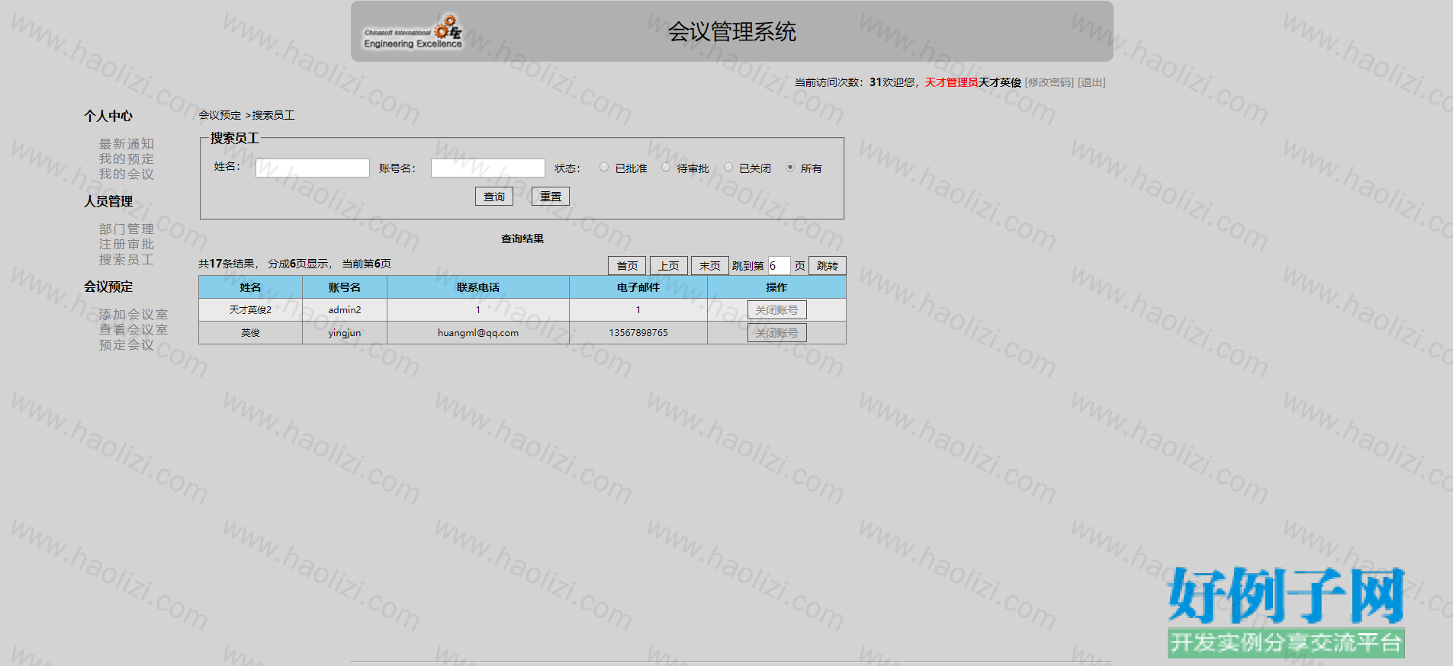1453x666 pixels.
Task: Click the 上页 previous page button
Action: click(669, 266)
